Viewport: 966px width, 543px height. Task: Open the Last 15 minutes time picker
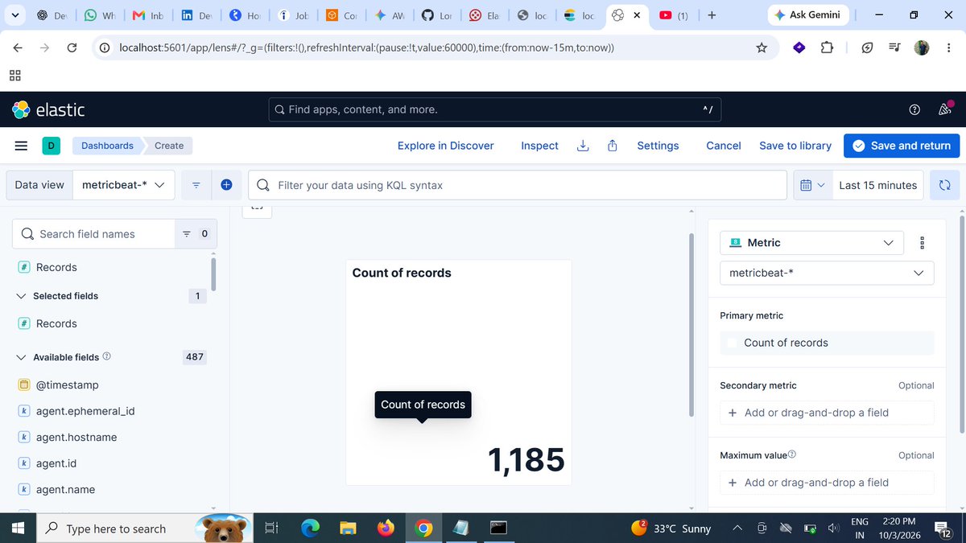point(877,185)
